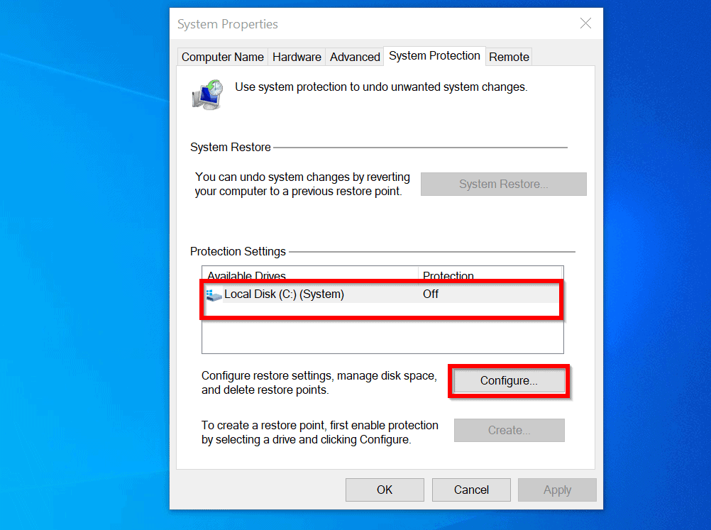Close the System Properties dialog

pos(585,23)
